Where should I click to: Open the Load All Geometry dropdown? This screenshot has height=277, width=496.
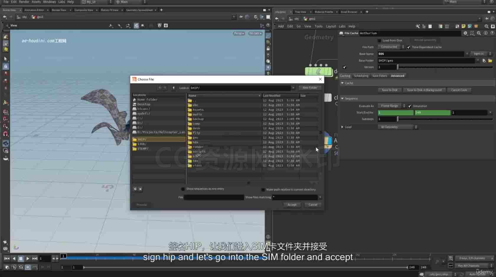tap(398, 127)
